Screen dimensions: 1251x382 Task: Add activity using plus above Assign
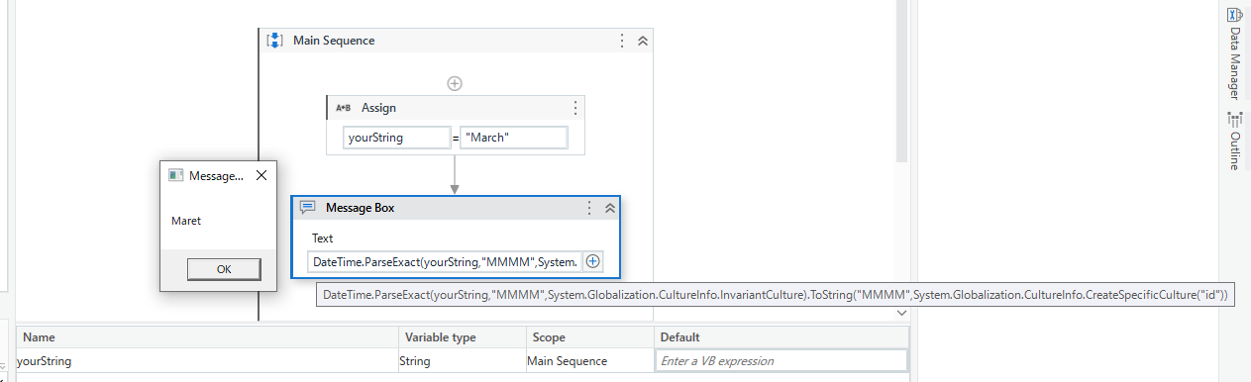[455, 83]
